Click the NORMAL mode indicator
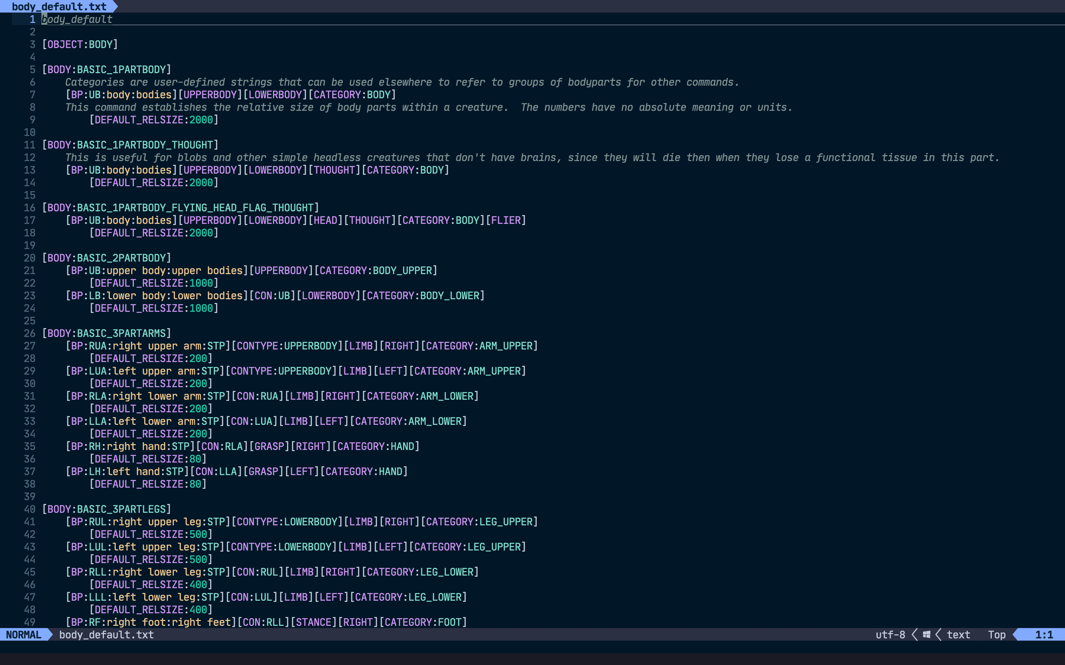The height and width of the screenshot is (665, 1065). tap(24, 635)
